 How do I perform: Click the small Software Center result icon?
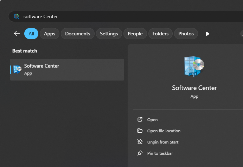(x=17, y=69)
